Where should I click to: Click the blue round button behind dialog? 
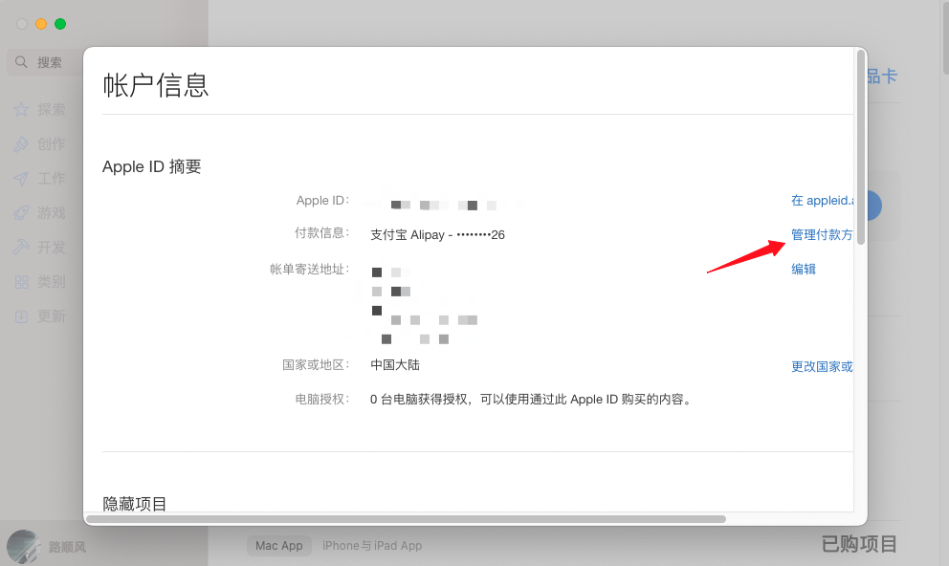click(874, 206)
